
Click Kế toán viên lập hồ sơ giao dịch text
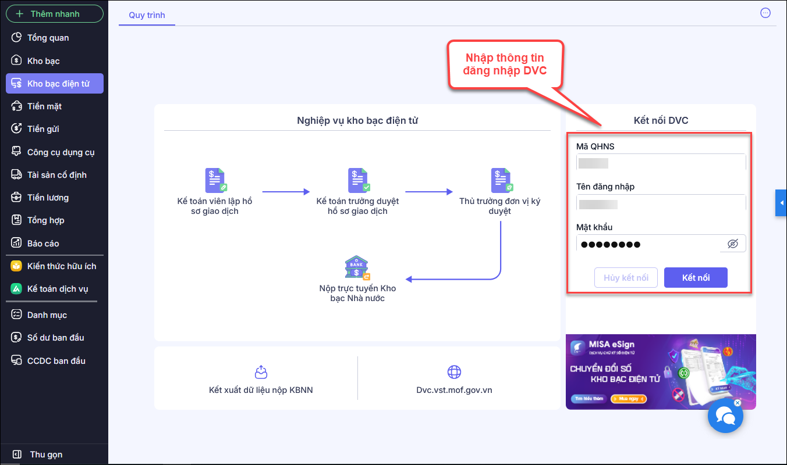pos(215,206)
